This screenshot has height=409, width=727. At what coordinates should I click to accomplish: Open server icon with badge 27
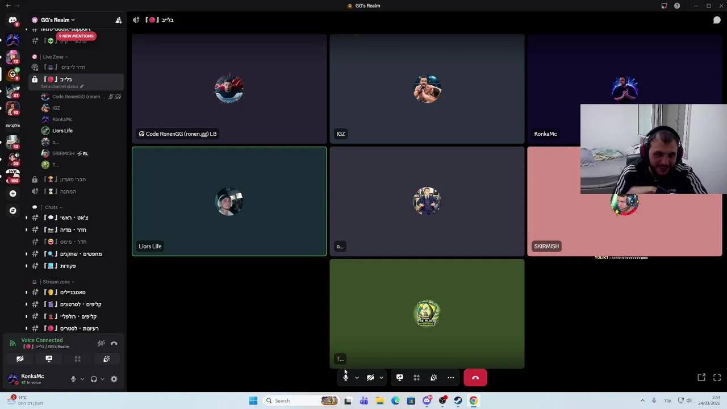point(12,91)
